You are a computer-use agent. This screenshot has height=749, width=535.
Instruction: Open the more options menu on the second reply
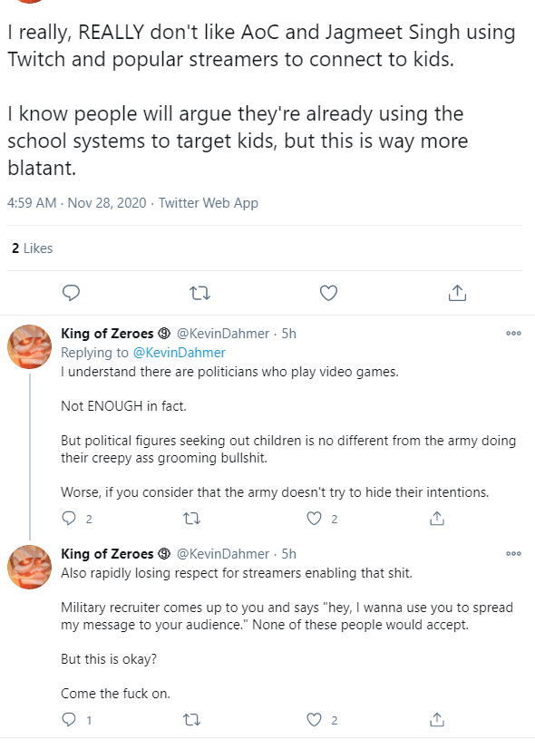point(513,554)
